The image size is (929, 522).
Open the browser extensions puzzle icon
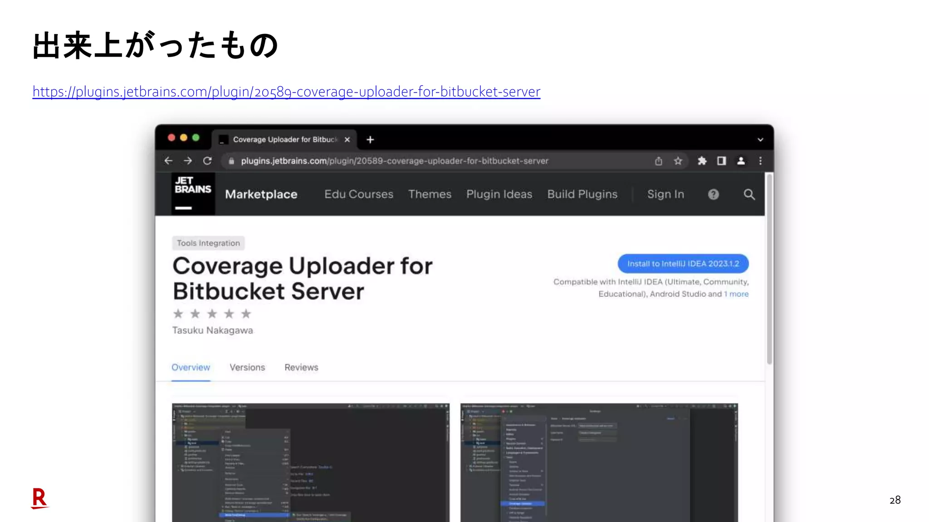tap(702, 161)
